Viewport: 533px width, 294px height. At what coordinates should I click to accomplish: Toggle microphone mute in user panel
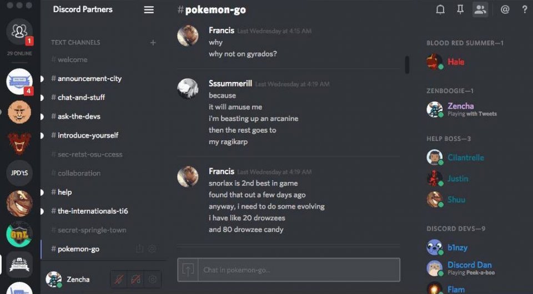(x=119, y=280)
